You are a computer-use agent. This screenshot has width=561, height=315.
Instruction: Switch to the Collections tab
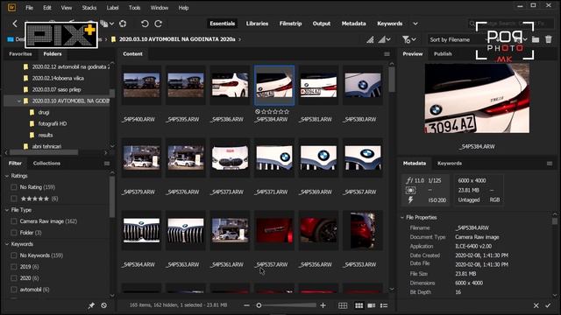point(46,164)
